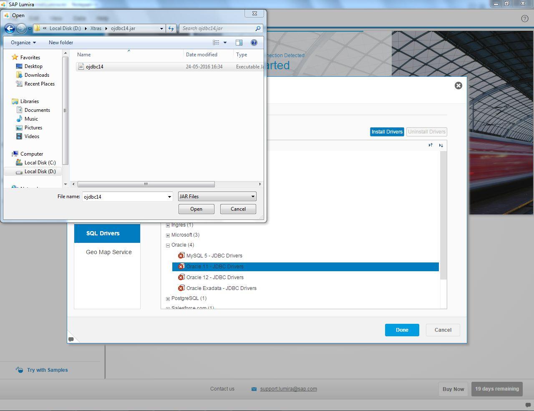Open the Organize dropdown menu
Image resolution: width=534 pixels, height=411 pixels.
[23, 43]
